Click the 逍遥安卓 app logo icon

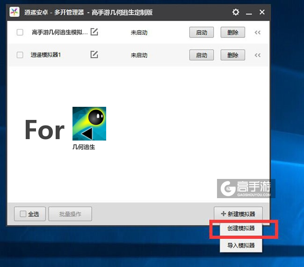pyautogui.click(x=14, y=12)
